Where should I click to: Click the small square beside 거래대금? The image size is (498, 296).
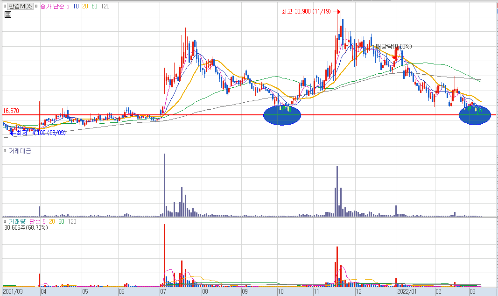(5, 151)
